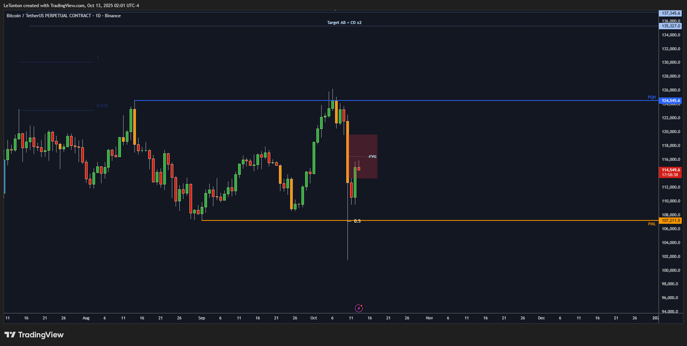Click the small red latest candle inside FVG zone
Image resolution: width=687 pixels, height=346 pixels.
pyautogui.click(x=359, y=168)
